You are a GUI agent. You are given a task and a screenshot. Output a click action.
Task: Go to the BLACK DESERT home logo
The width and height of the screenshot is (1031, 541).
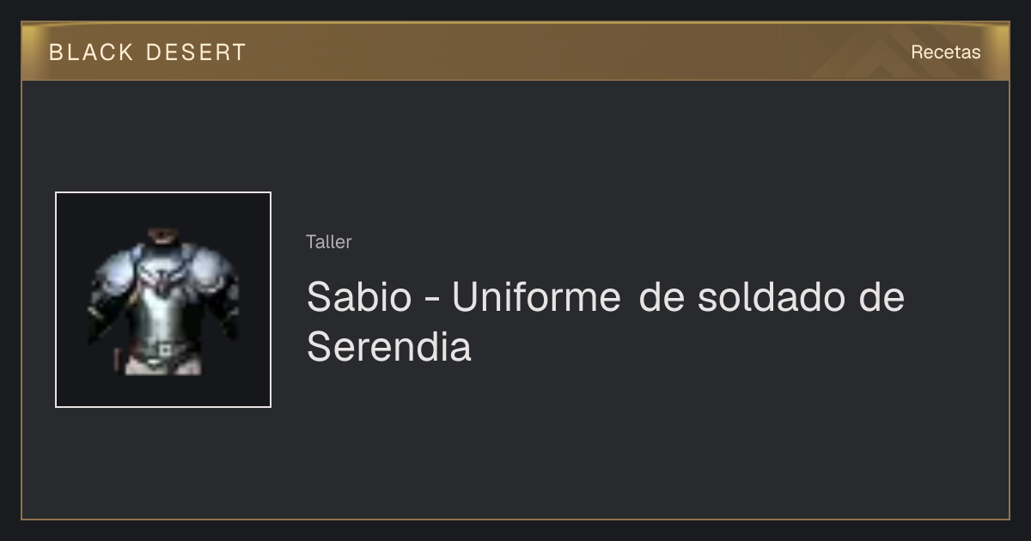pyautogui.click(x=147, y=52)
